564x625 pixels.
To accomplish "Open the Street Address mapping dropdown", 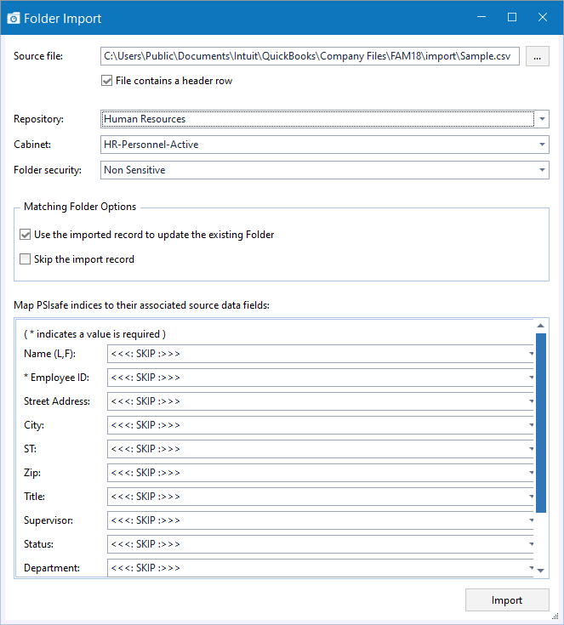I will [x=321, y=401].
